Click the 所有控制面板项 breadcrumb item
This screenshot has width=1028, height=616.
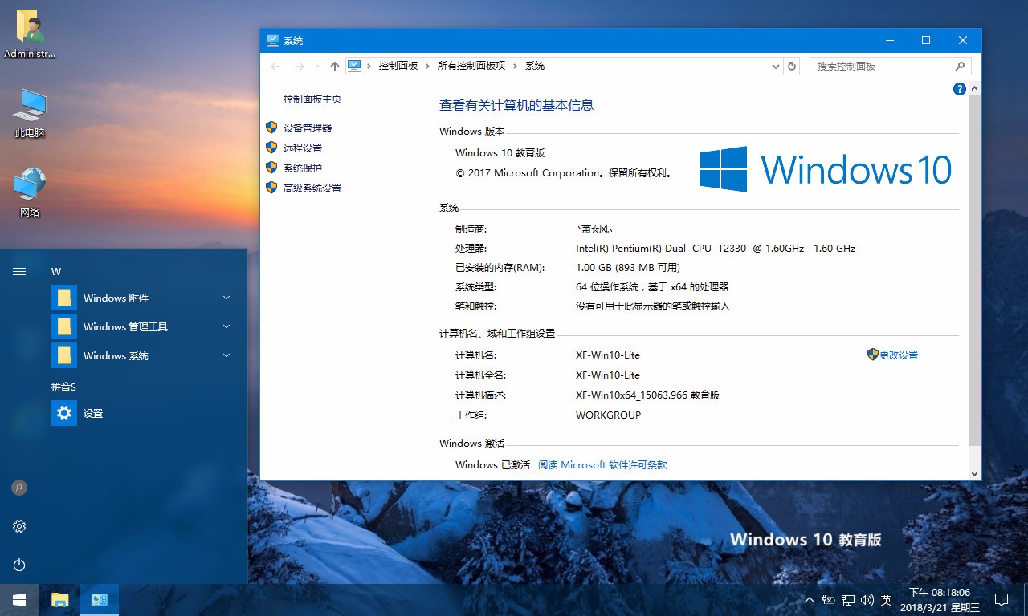click(x=471, y=66)
